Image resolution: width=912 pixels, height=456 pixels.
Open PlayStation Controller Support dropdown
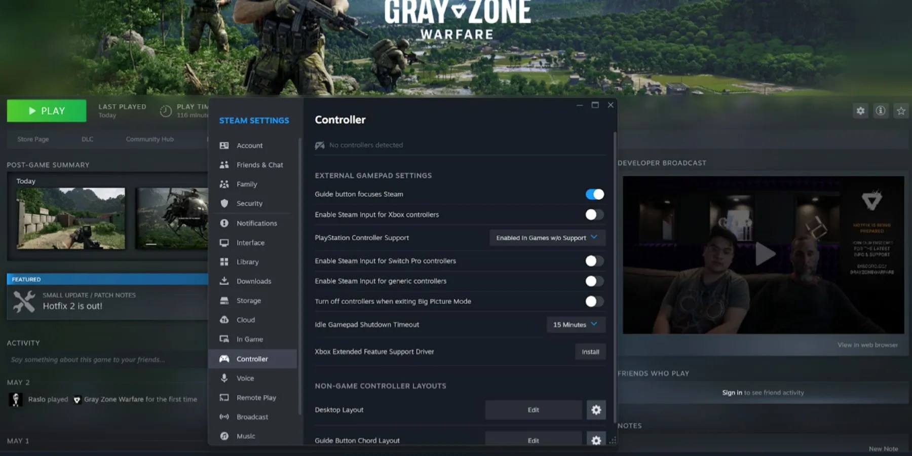coord(547,238)
